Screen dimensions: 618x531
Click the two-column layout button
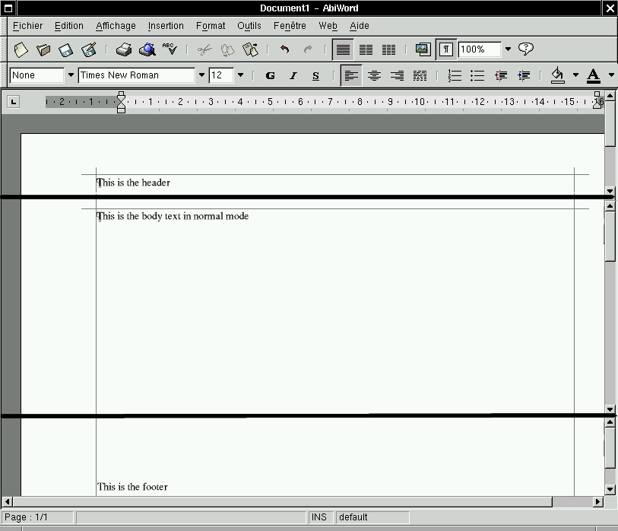click(366, 49)
